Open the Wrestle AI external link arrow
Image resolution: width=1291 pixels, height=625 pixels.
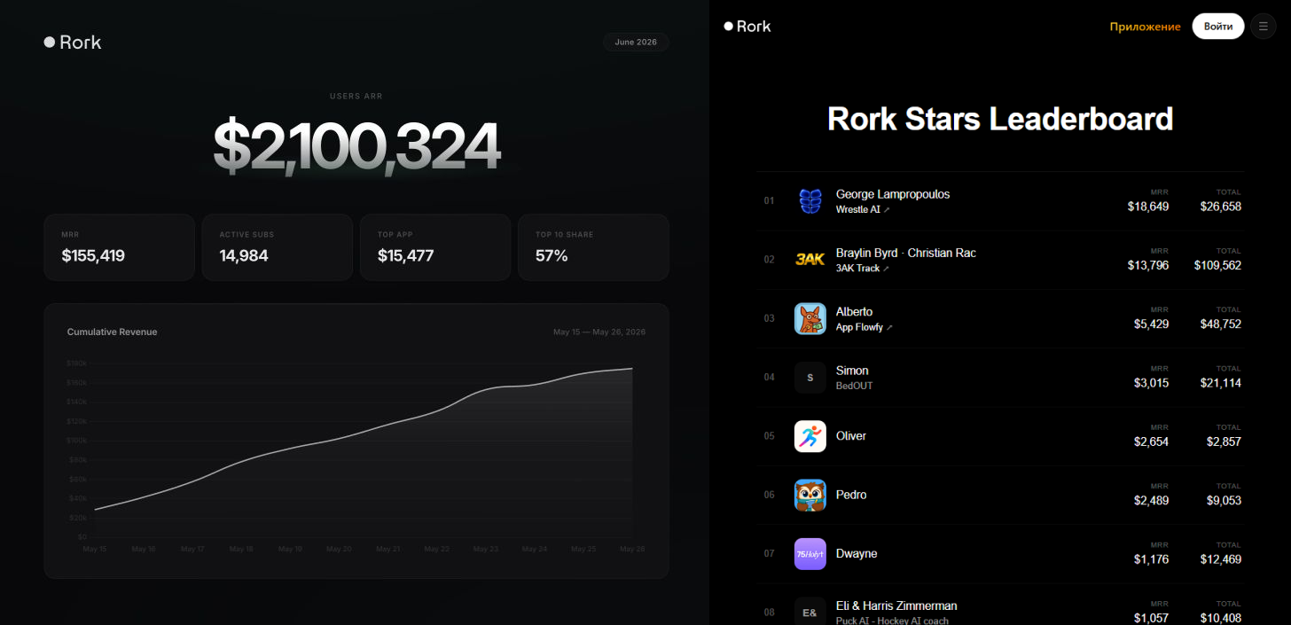point(887,210)
